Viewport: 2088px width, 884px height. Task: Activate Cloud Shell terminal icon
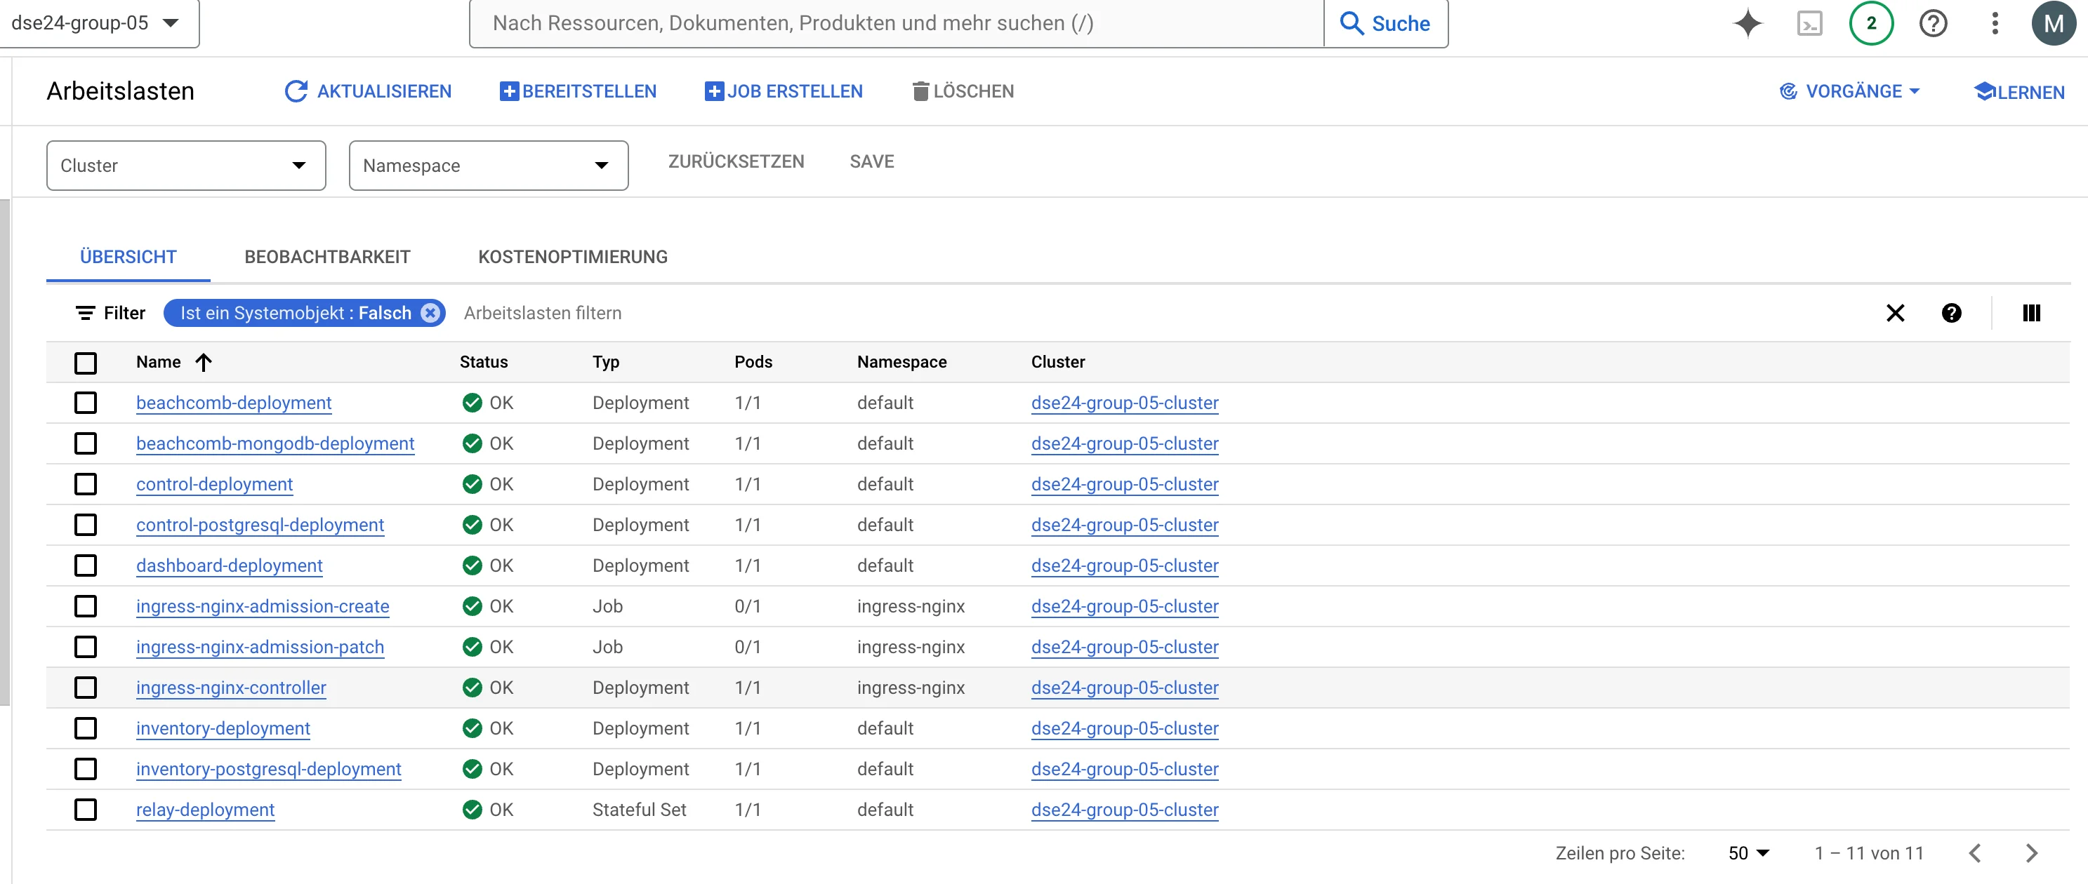tap(1809, 23)
